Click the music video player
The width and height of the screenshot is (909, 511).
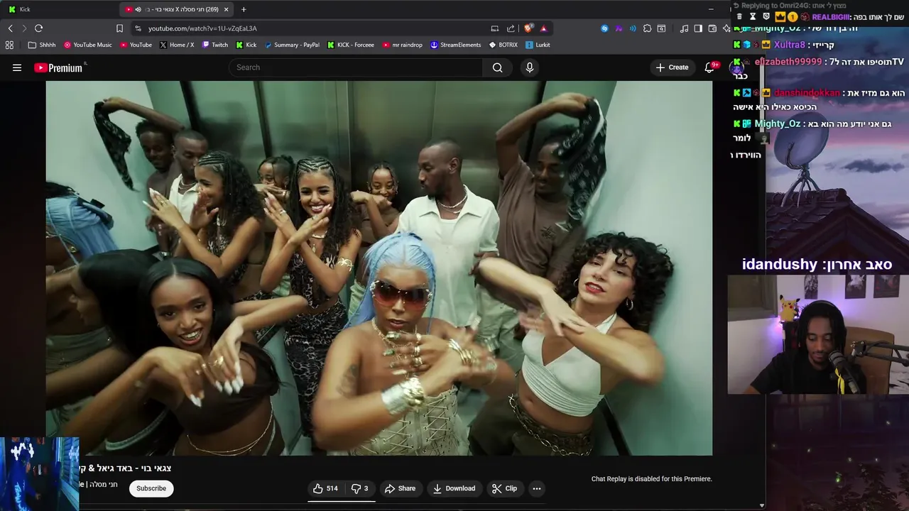coord(379,268)
